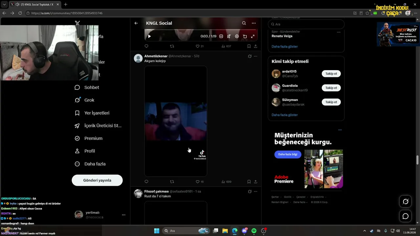Like the post with 16 likes
The height and width of the screenshot is (236, 420).
199,182
